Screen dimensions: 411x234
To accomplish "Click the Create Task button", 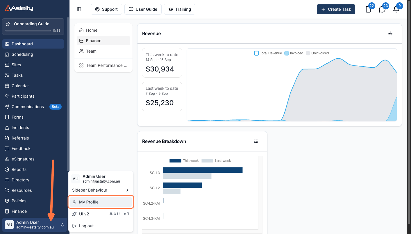I will [336, 9].
